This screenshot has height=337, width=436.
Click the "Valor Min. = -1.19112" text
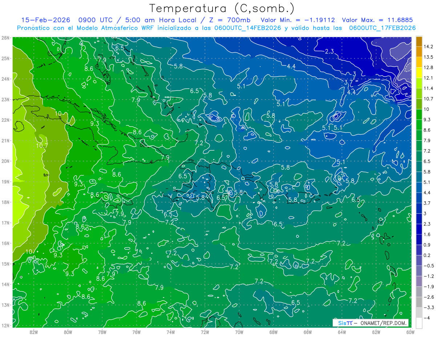pyautogui.click(x=298, y=20)
